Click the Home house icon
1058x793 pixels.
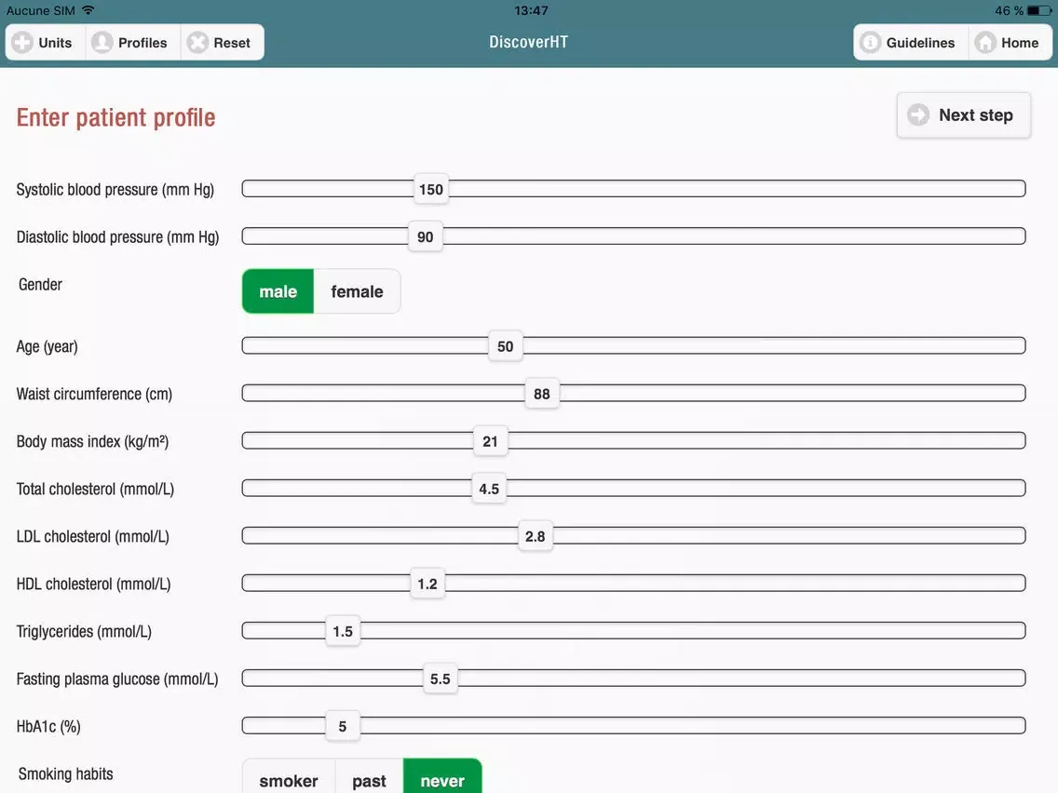click(x=984, y=42)
